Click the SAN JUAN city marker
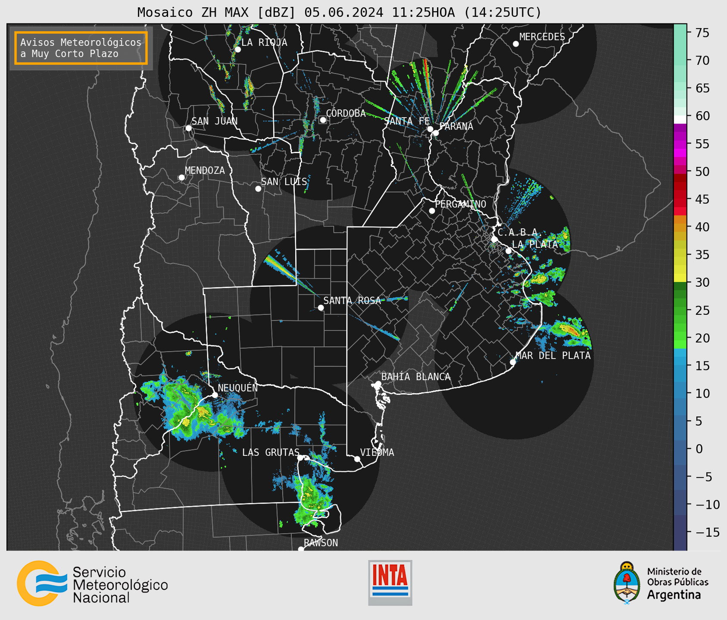The image size is (727, 620). tap(188, 128)
